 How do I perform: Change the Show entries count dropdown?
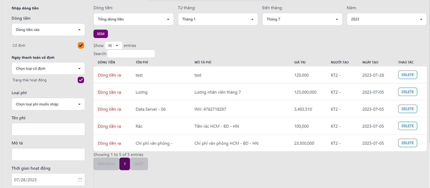pyautogui.click(x=113, y=46)
